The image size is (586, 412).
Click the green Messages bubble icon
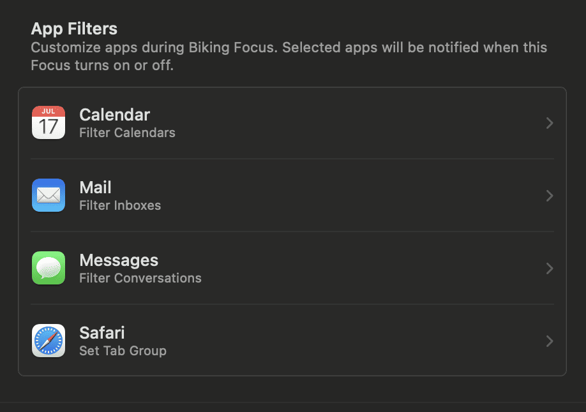(x=49, y=268)
